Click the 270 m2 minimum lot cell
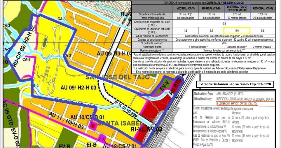The image size is (281, 148). point(237,14)
